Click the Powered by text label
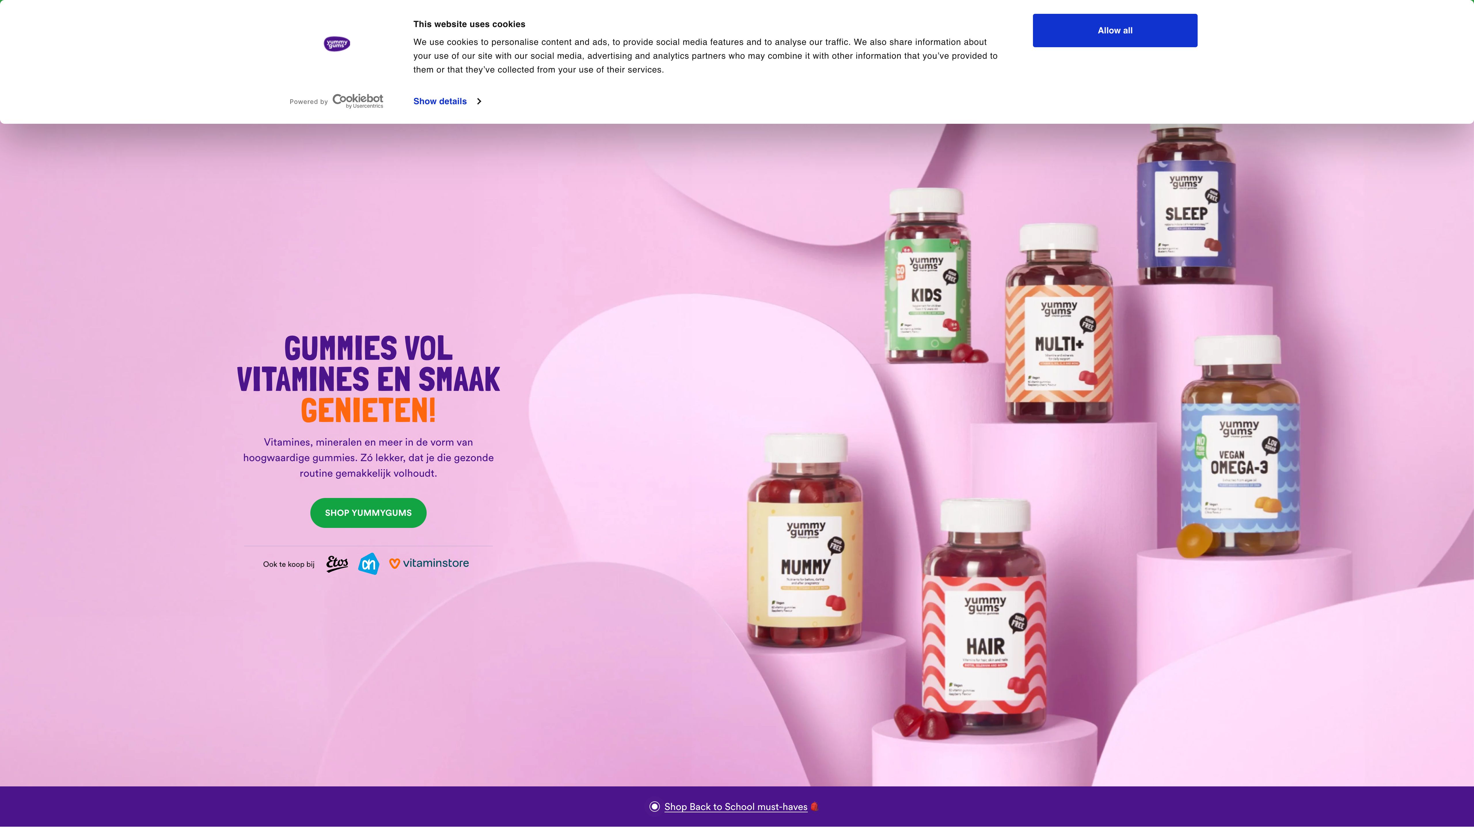This screenshot has width=1474, height=829. [308, 102]
